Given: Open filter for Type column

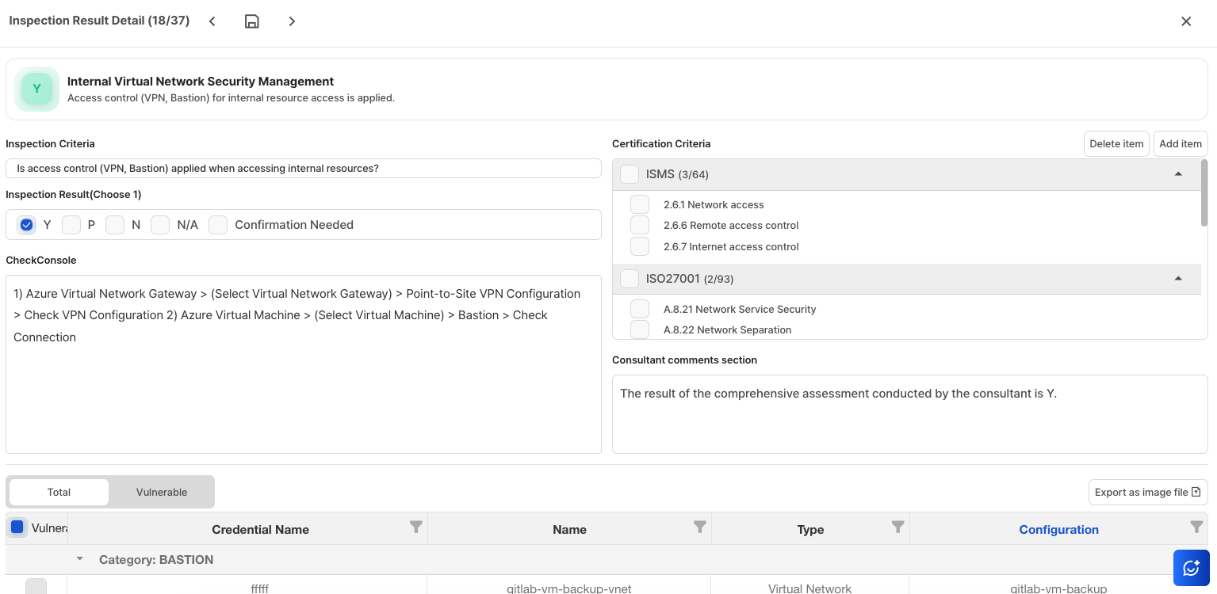Looking at the screenshot, I should tap(897, 527).
